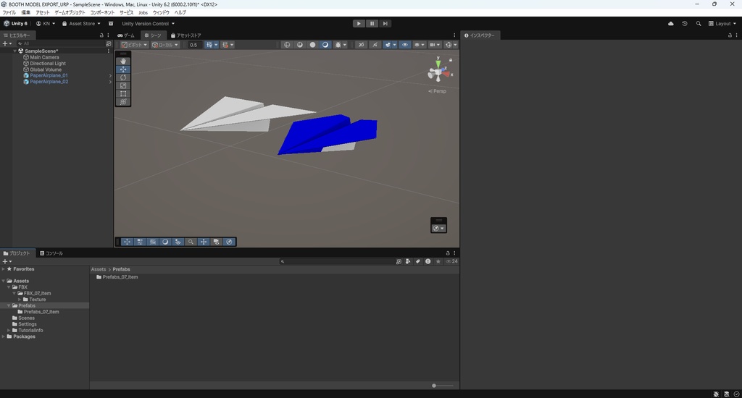Screen dimensions: 742x398
Task: Select the Move tool in scene toolbar
Action: click(123, 69)
